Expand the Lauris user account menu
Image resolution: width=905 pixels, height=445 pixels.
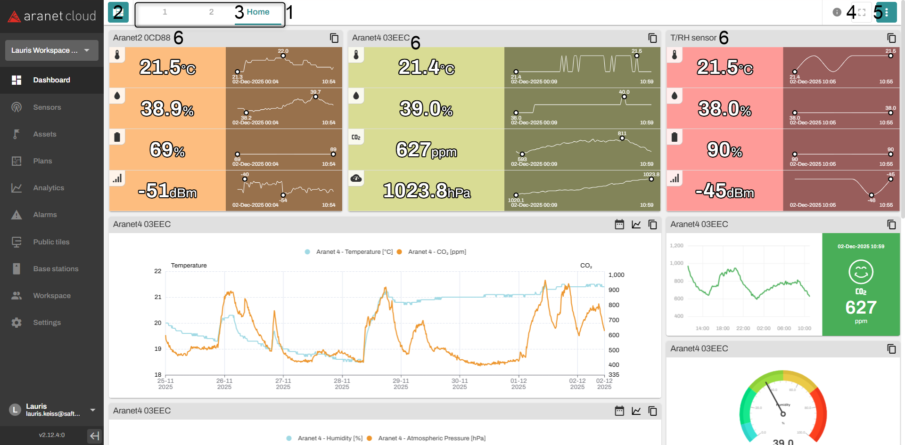[92, 410]
